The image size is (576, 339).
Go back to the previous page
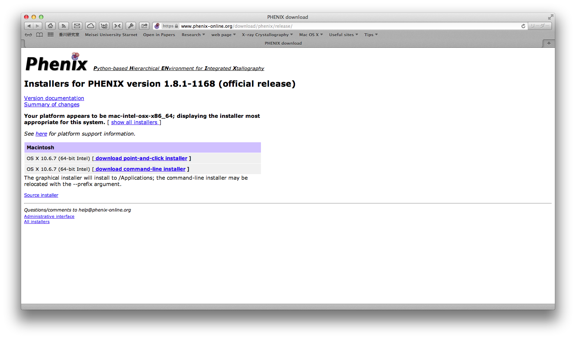[x=29, y=26]
